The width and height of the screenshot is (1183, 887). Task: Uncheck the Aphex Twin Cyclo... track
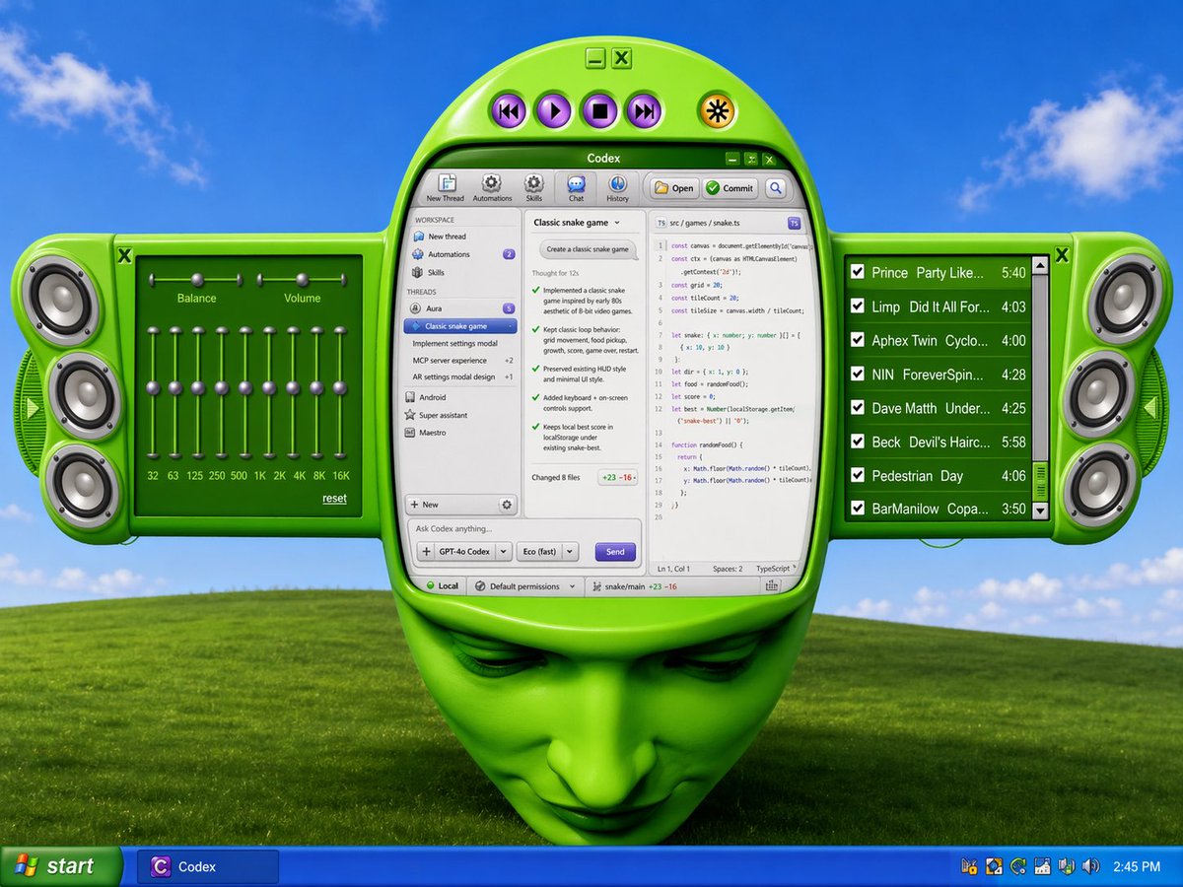point(858,340)
